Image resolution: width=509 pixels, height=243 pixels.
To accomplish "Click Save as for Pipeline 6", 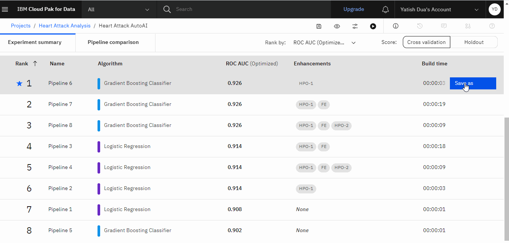I will (473, 83).
